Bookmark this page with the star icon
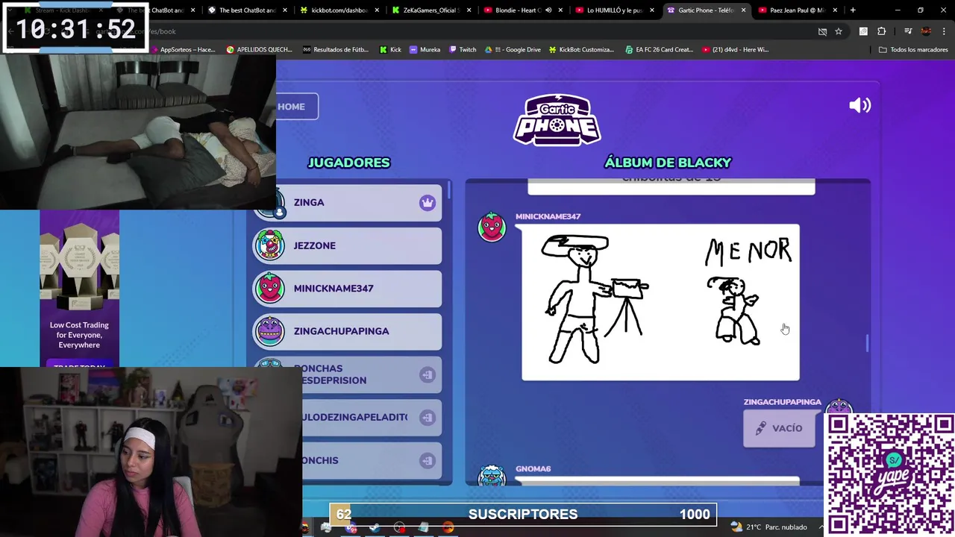The image size is (955, 537). click(839, 31)
